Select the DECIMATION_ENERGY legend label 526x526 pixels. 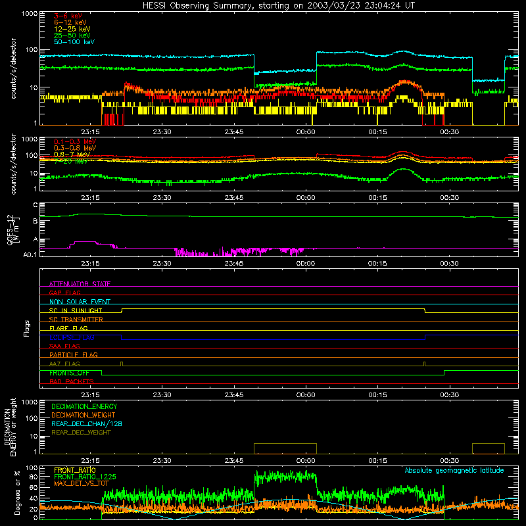pyautogui.click(x=84, y=406)
